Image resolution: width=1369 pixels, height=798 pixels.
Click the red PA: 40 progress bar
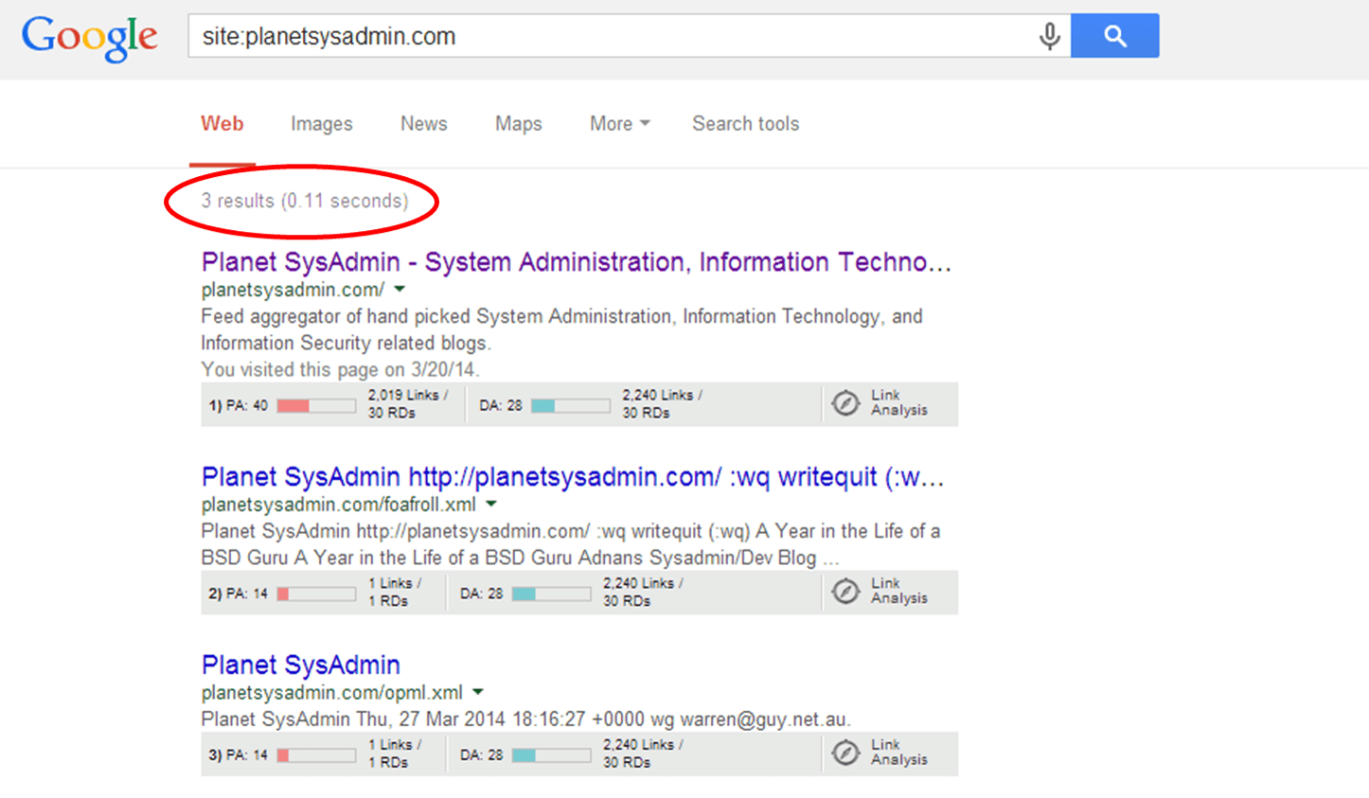[316, 406]
